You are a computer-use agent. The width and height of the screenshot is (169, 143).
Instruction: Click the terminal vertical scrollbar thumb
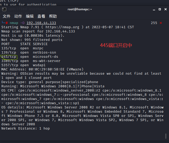pos(166,136)
